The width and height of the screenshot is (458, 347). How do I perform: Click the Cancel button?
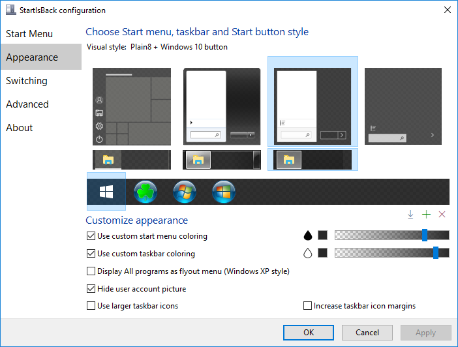click(367, 333)
